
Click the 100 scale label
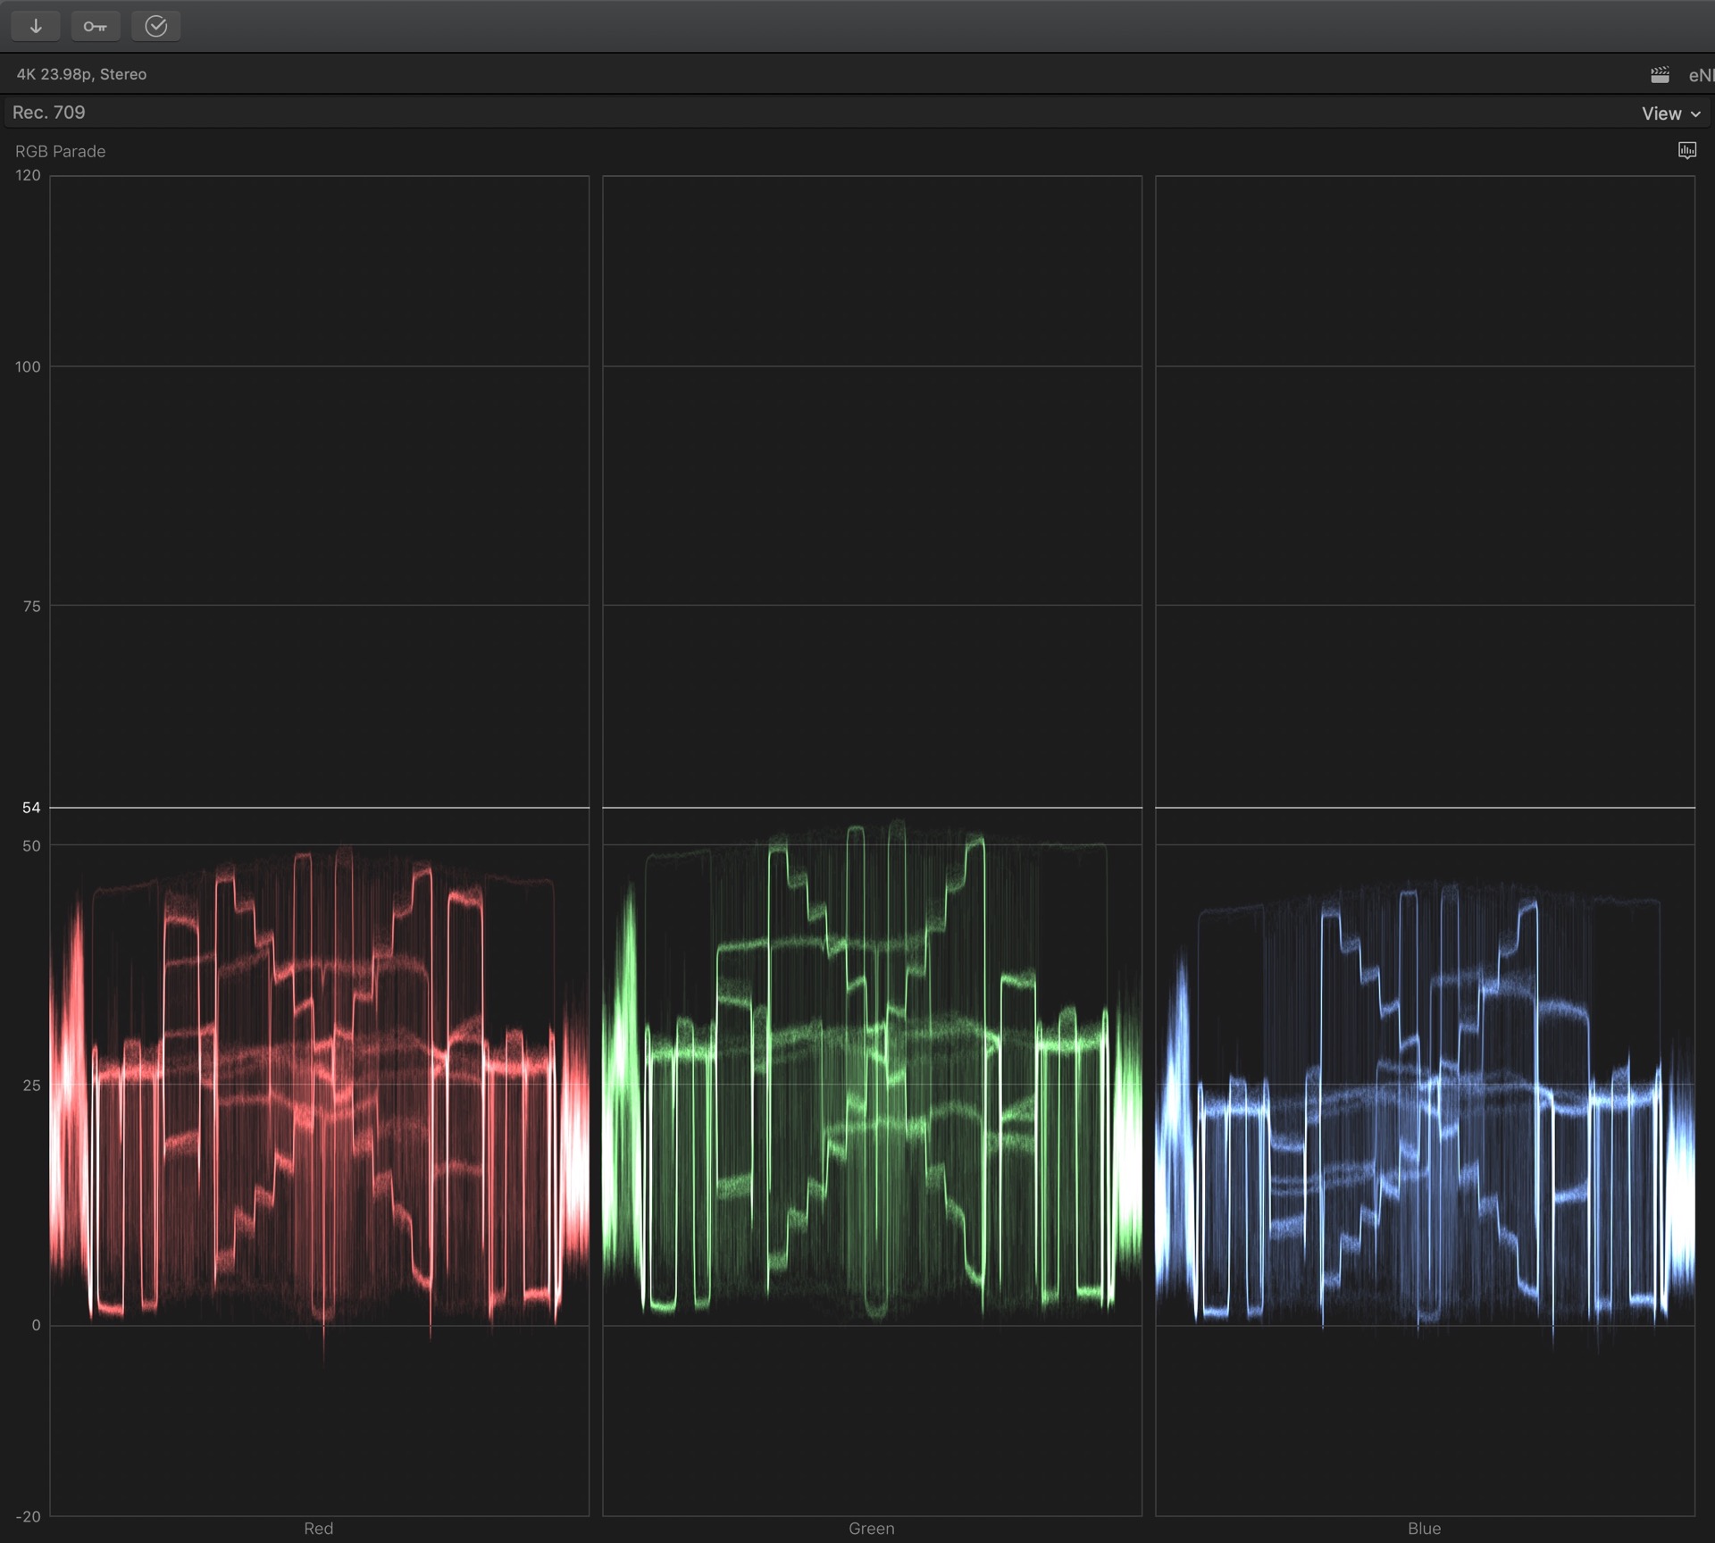(28, 366)
